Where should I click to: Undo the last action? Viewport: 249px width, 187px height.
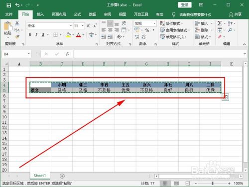point(17,5)
